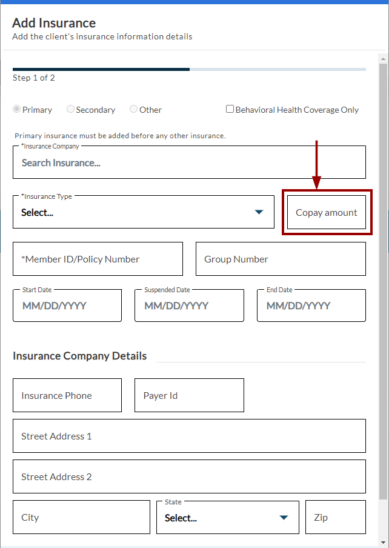This screenshot has width=389, height=548.
Task: Click the End Date field
Action: 311,306
